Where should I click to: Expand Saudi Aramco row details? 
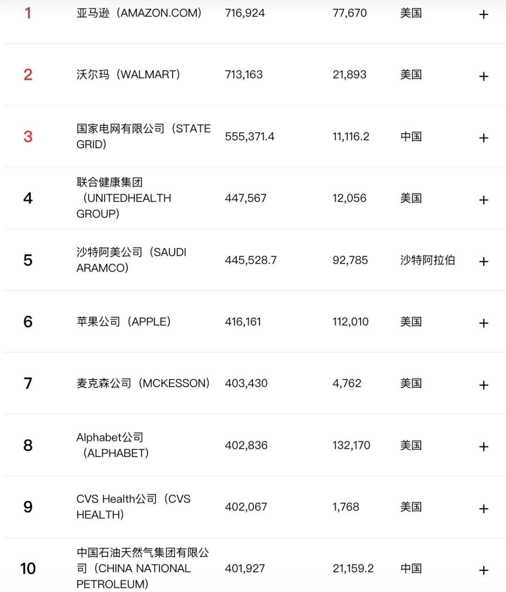484,261
